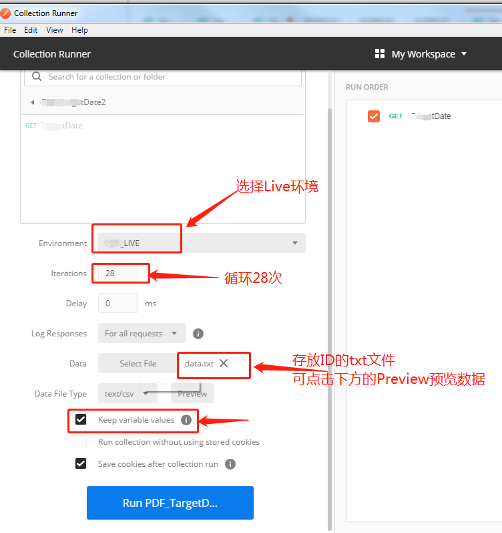
Task: Uncheck Keep variable values checkbox
Action: [x=81, y=419]
